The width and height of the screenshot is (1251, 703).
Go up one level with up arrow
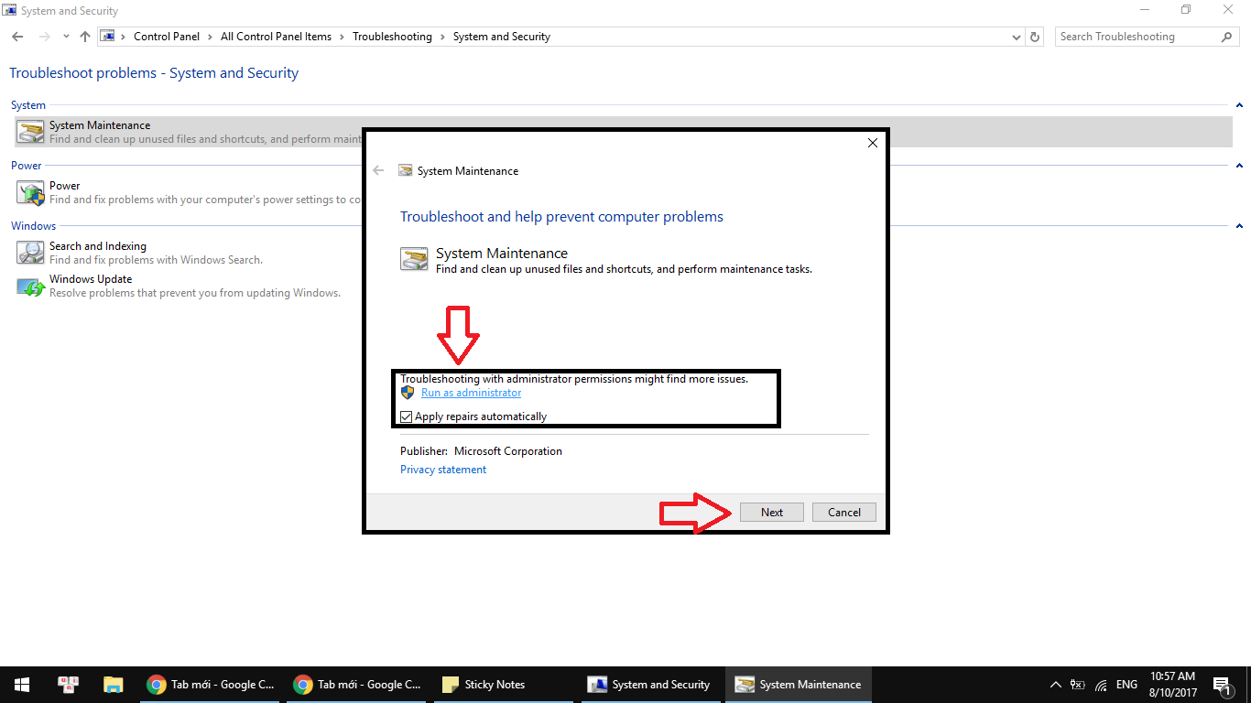[x=85, y=37]
